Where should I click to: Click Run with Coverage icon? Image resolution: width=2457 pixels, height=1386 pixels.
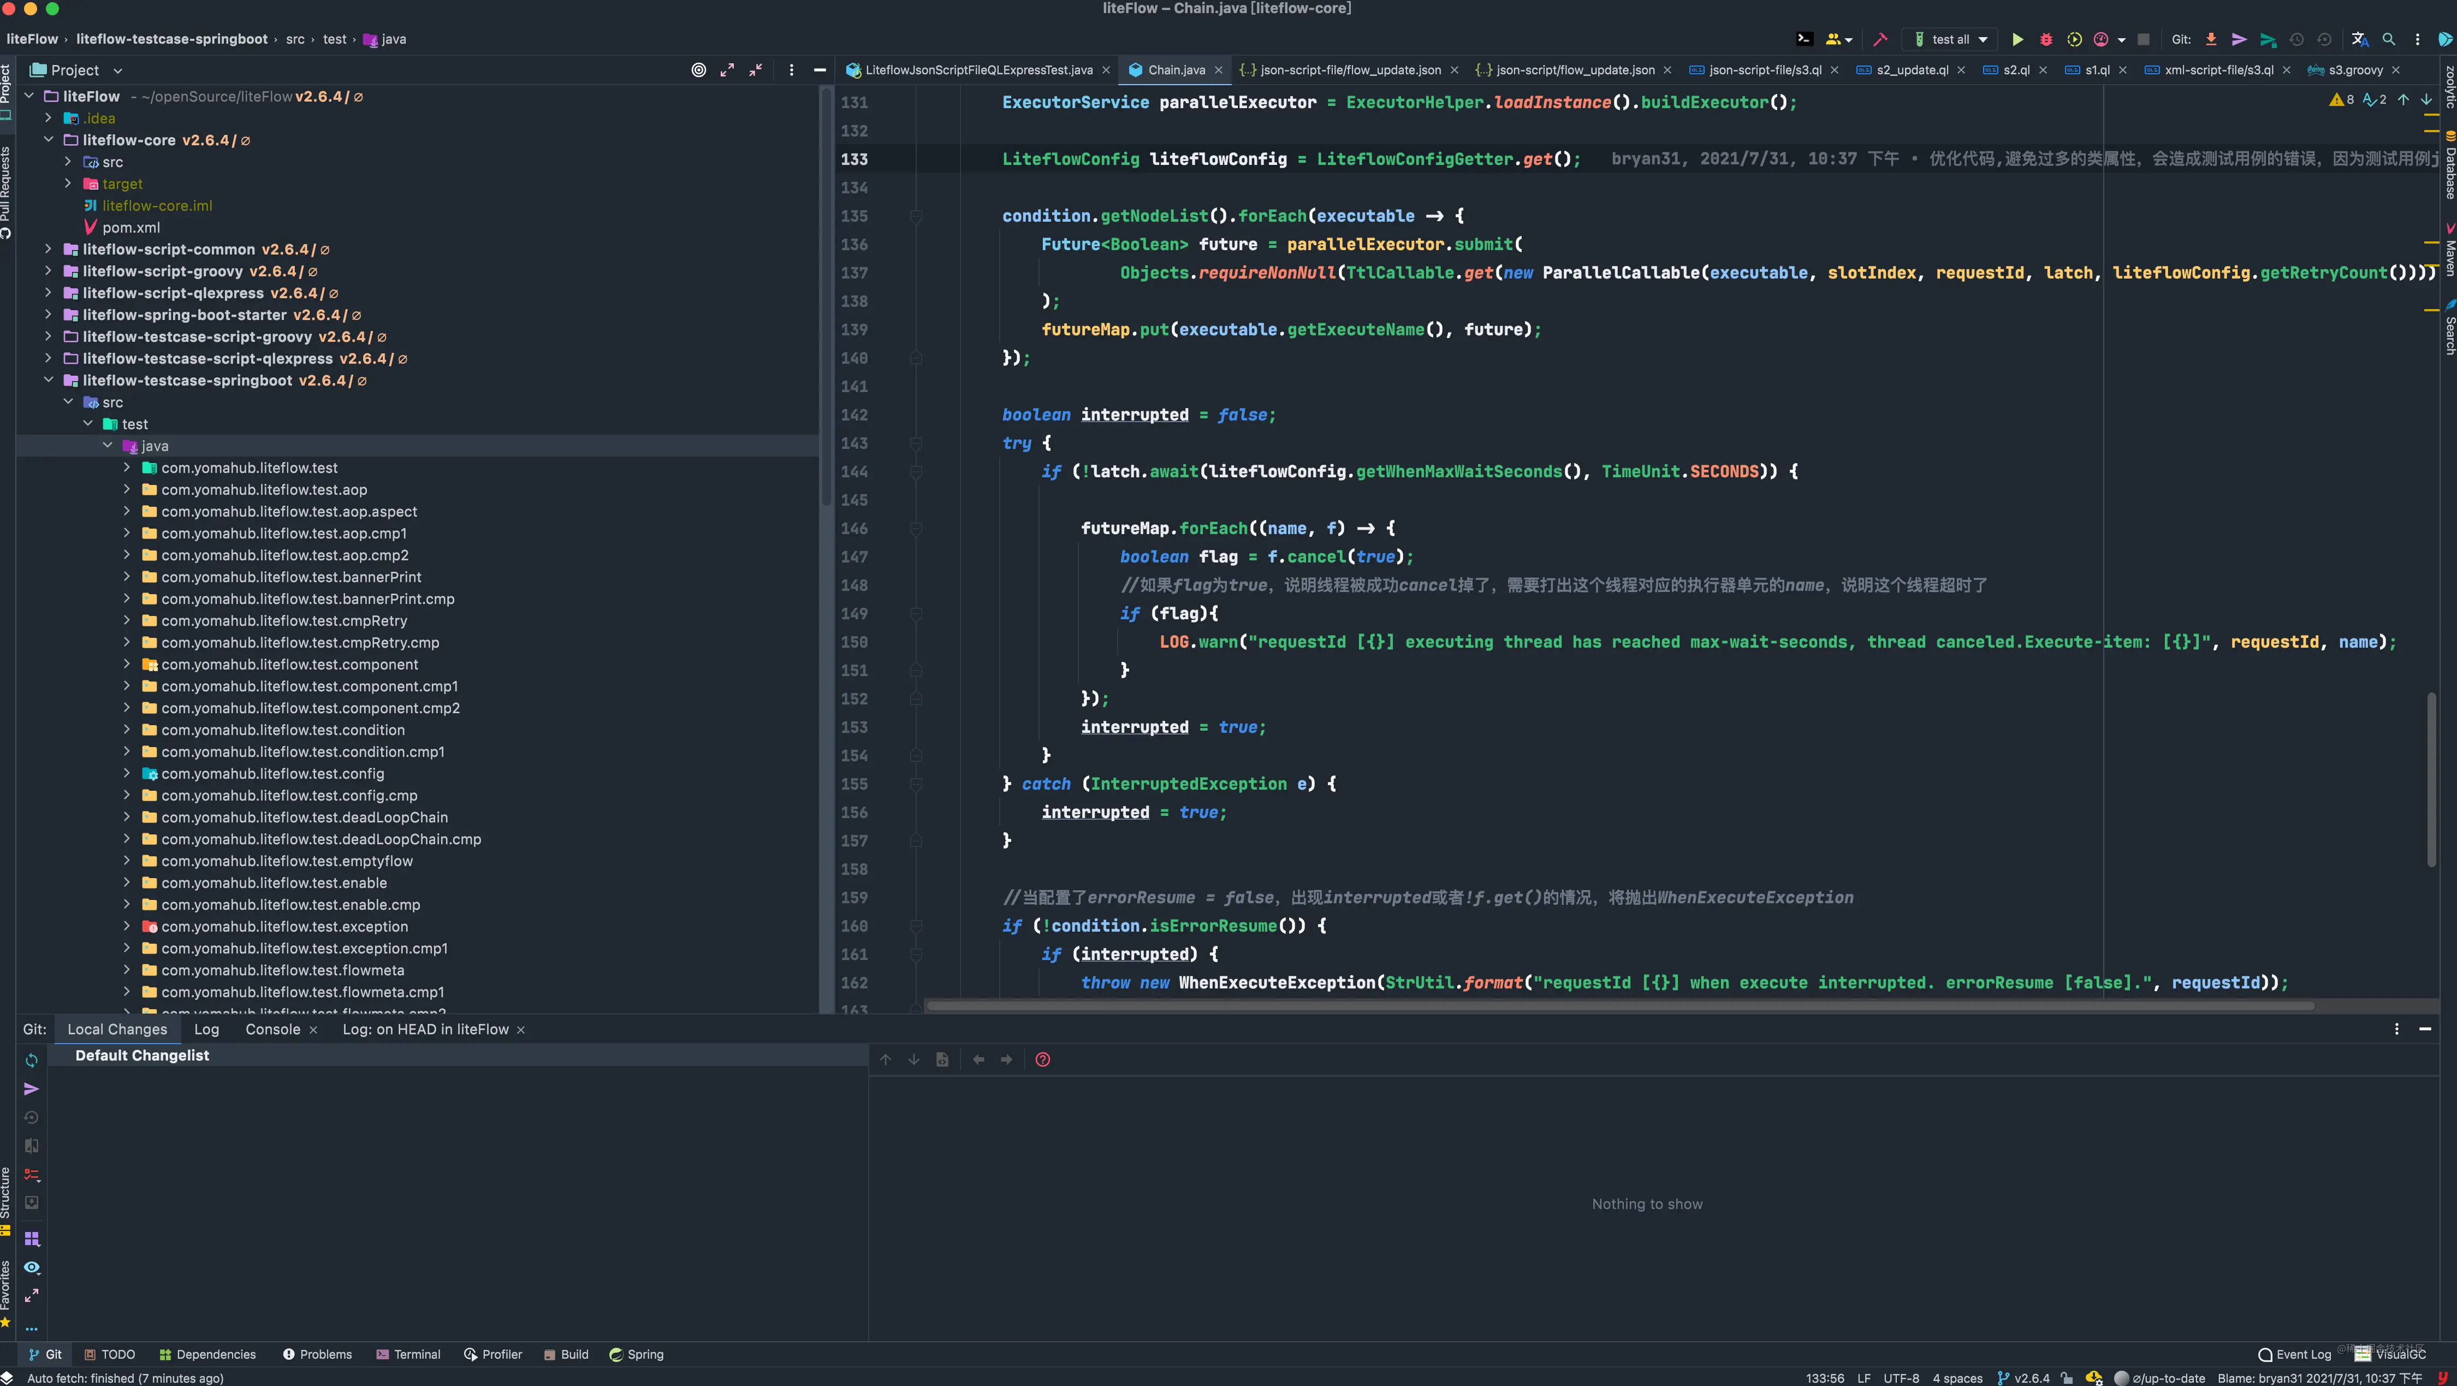2074,39
